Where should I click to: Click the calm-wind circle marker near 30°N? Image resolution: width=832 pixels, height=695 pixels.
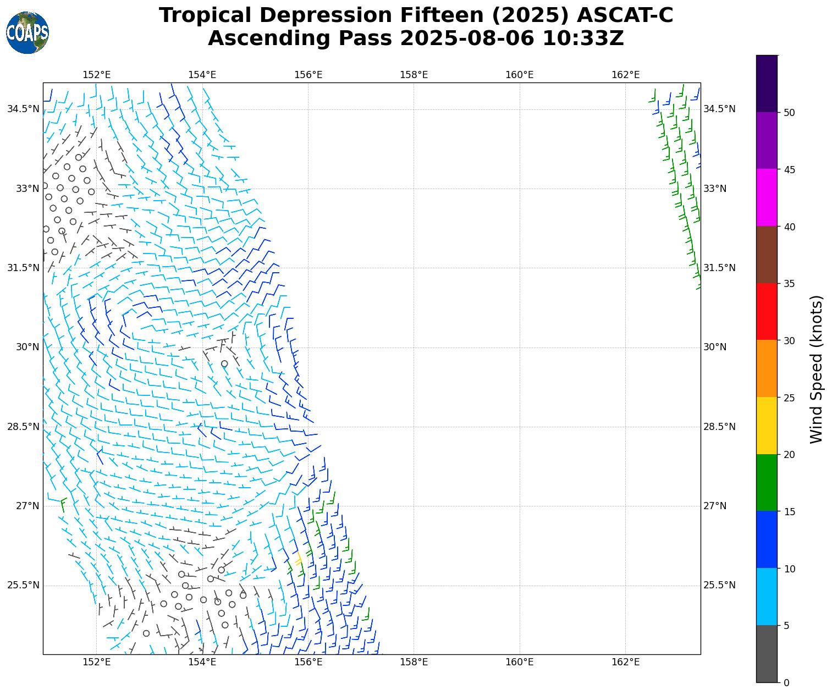point(224,363)
